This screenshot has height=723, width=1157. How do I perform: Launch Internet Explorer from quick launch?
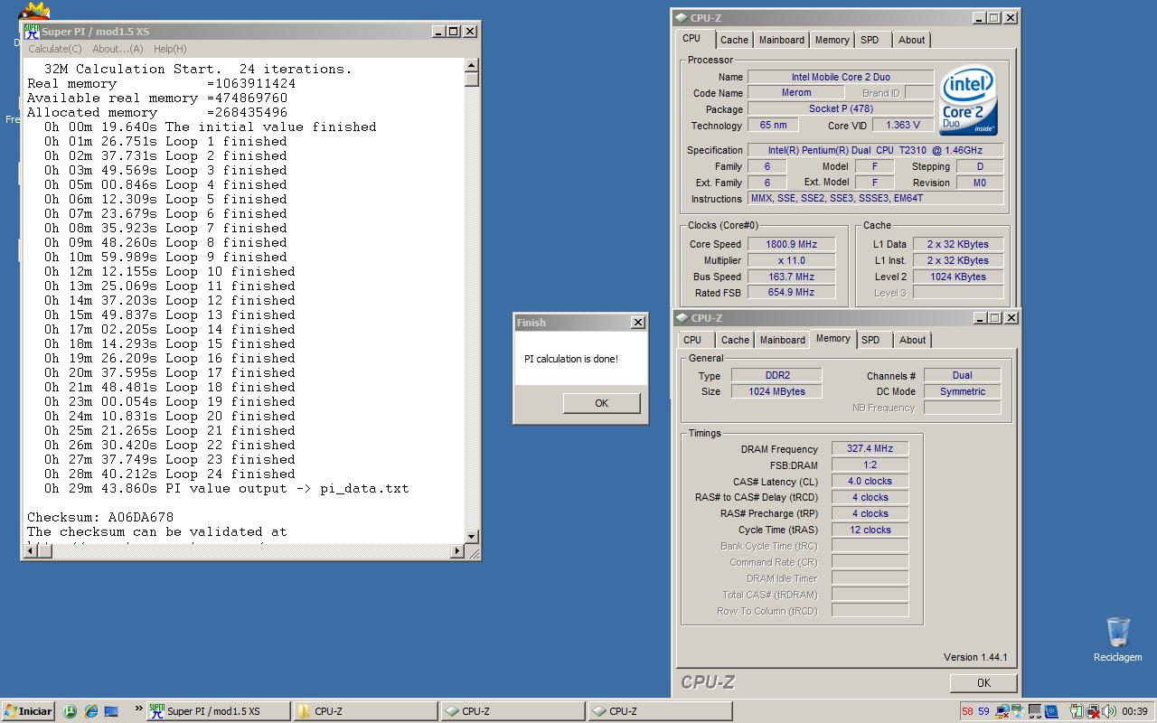coord(90,711)
